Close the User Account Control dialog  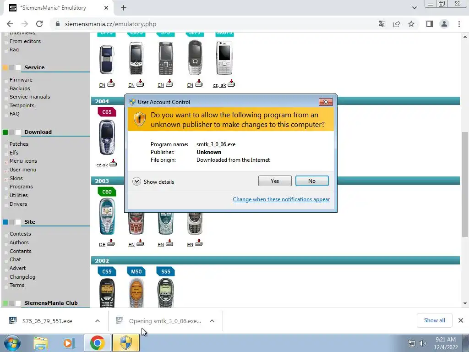tap(326, 102)
